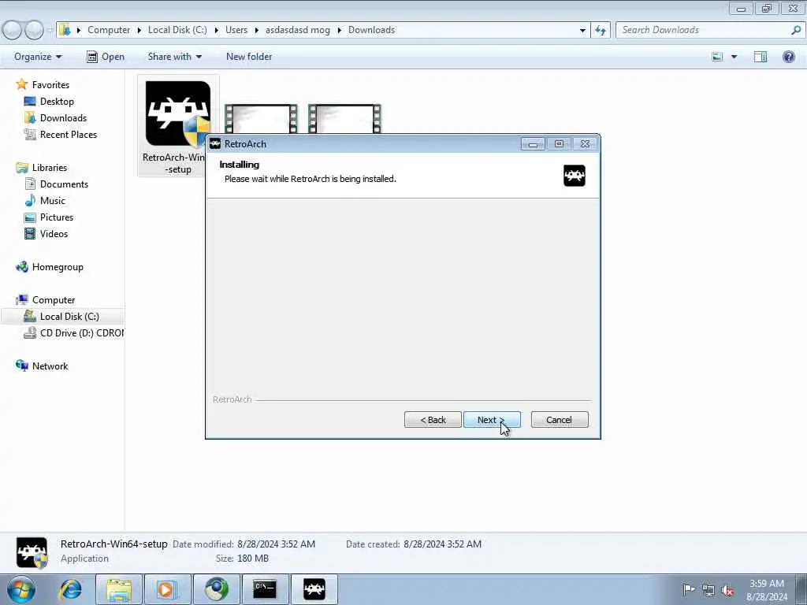Select the first video file thumbnail
The image size is (807, 605).
click(261, 119)
